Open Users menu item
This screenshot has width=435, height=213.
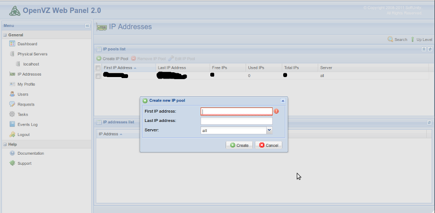[23, 94]
